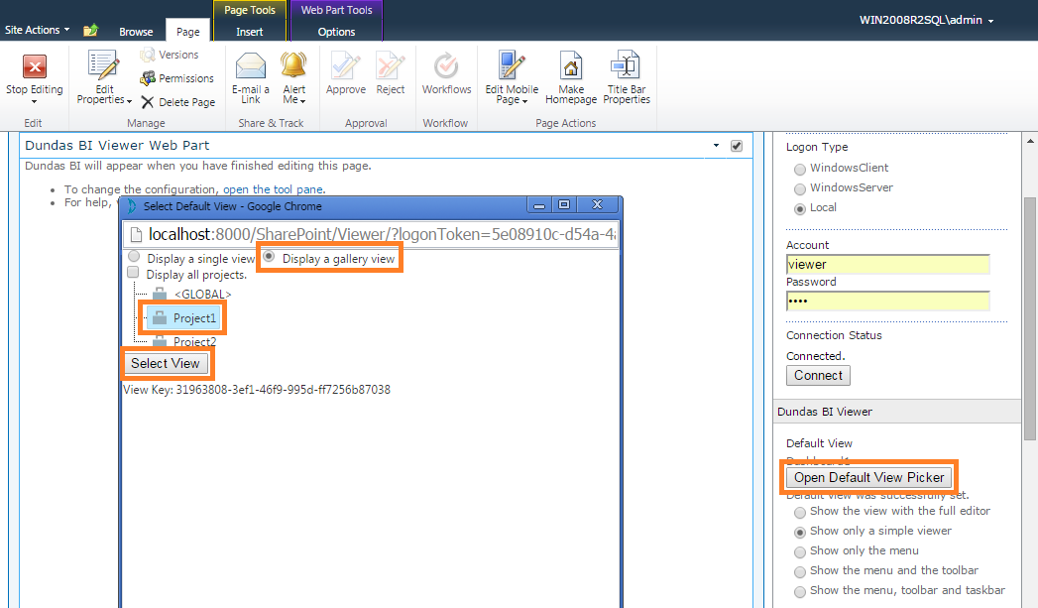Viewport: 1038px width, 608px height.
Task: Click the Alert Me bell icon
Action: 293,65
